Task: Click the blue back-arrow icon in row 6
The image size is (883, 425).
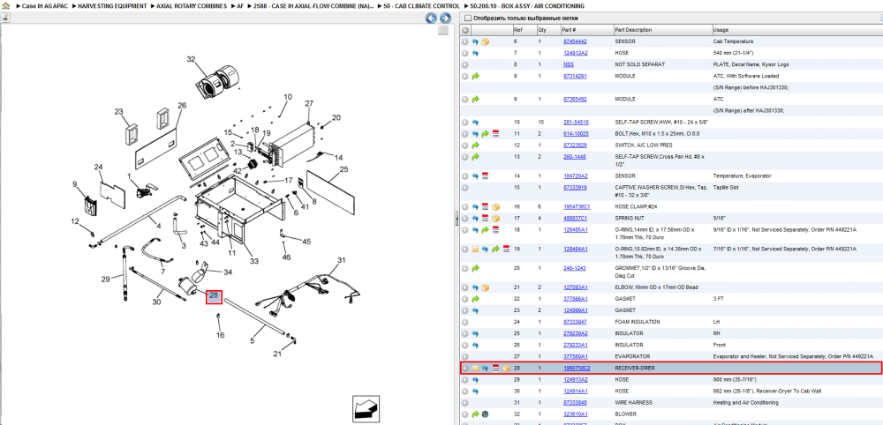Action: click(475, 41)
